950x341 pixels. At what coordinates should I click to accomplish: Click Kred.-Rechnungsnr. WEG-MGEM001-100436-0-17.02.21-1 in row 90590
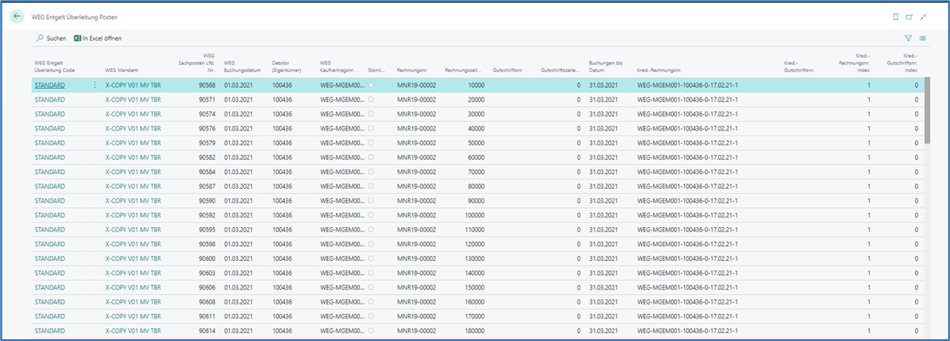687,201
